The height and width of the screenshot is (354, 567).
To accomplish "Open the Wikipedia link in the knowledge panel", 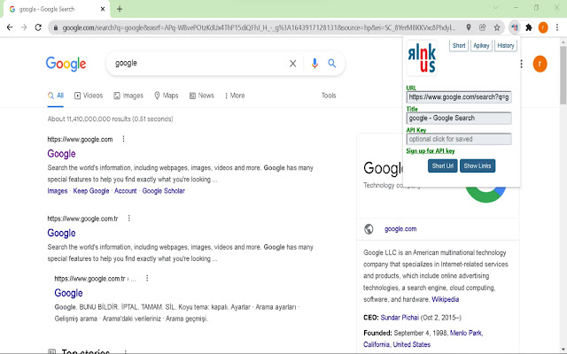I will coord(445,299).
